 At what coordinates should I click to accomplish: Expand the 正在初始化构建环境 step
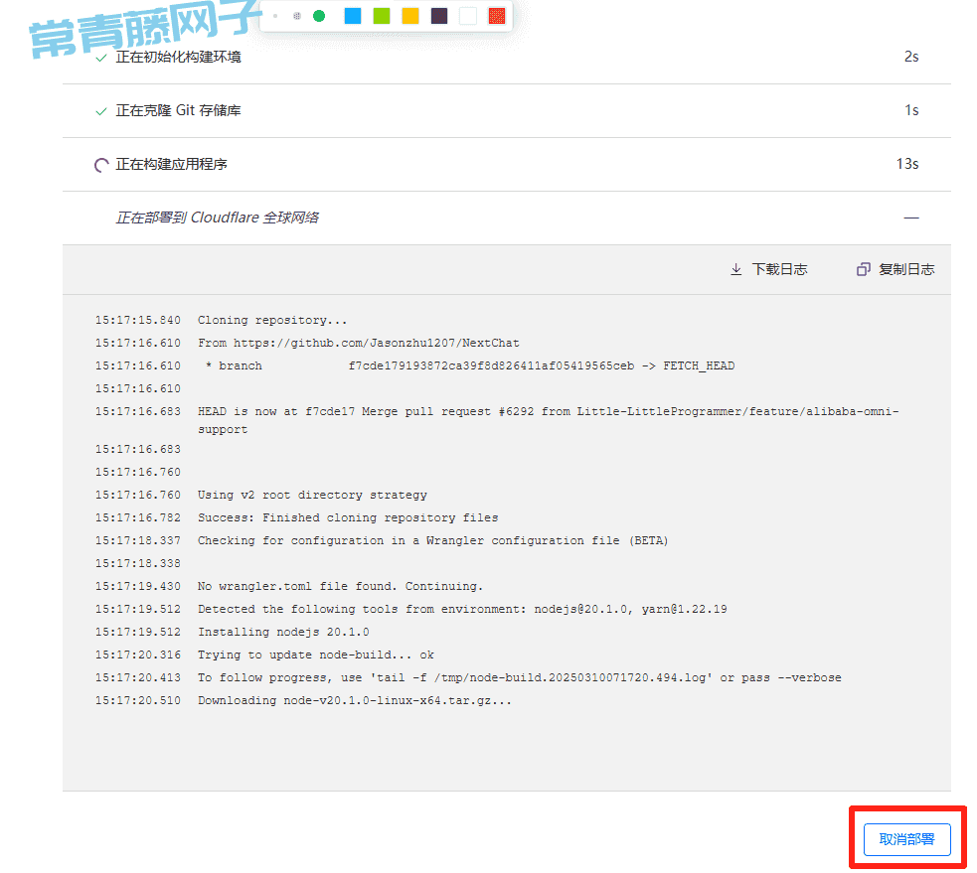point(507,58)
